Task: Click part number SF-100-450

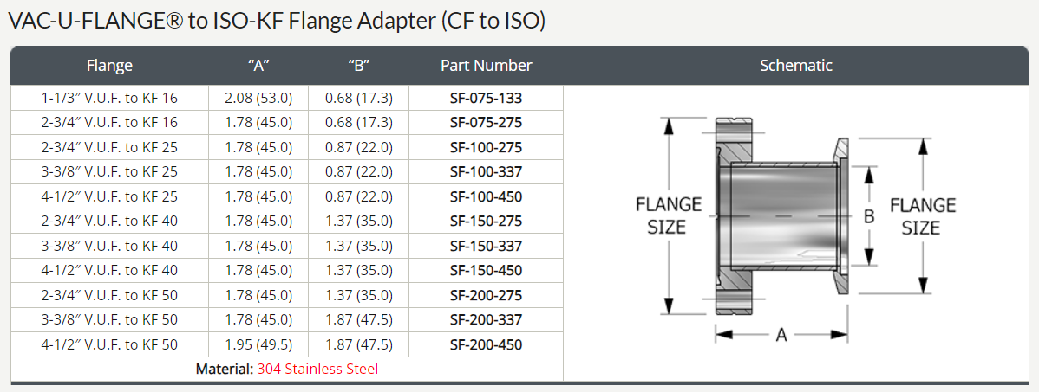Action: [x=486, y=196]
